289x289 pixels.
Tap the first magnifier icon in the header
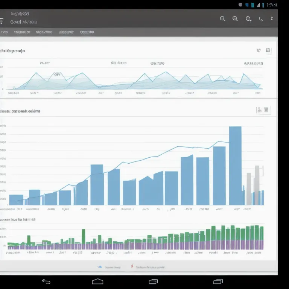click(x=222, y=18)
